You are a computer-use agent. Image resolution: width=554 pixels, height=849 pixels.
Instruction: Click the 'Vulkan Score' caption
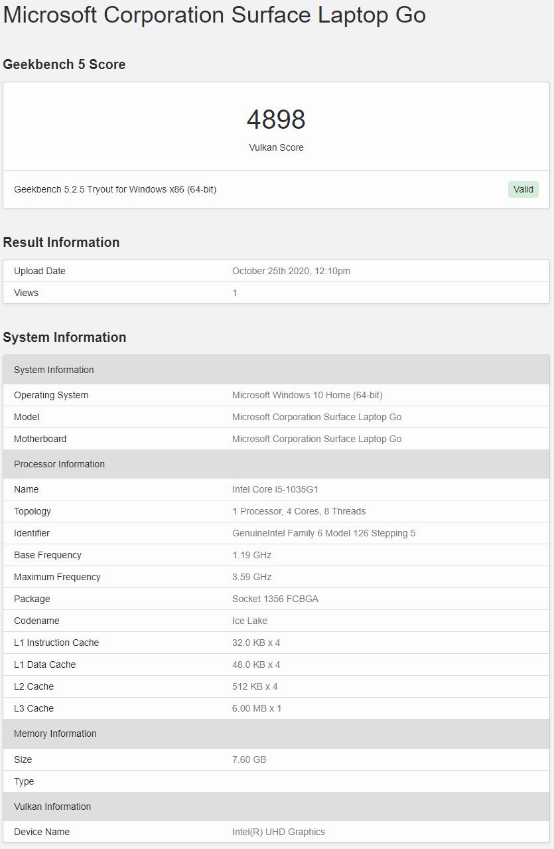point(276,147)
